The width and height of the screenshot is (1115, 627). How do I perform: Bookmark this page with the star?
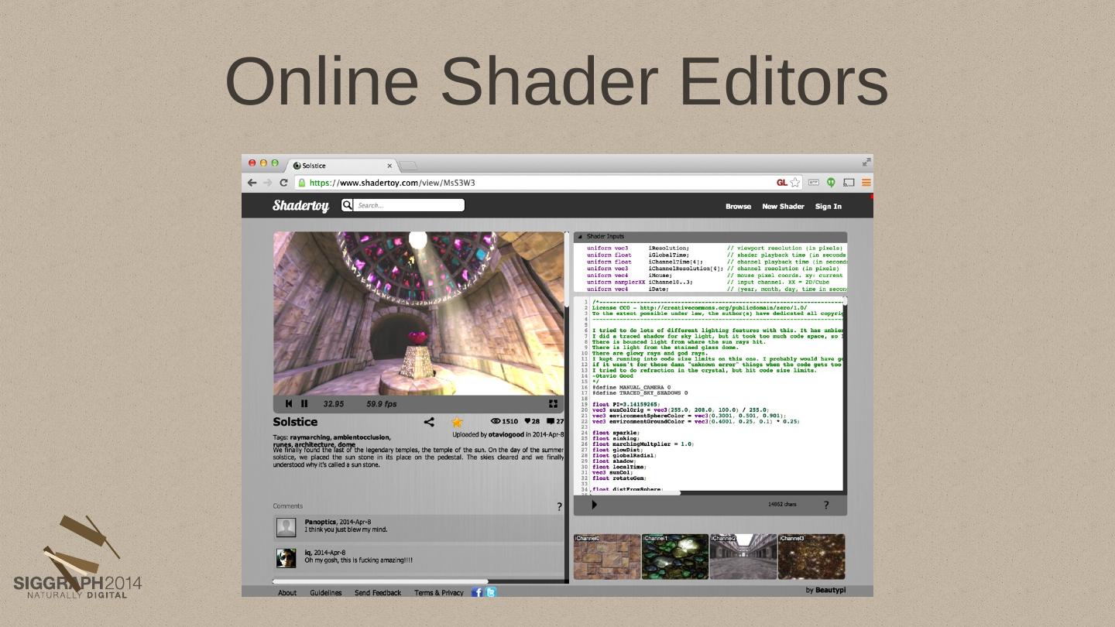(x=795, y=183)
